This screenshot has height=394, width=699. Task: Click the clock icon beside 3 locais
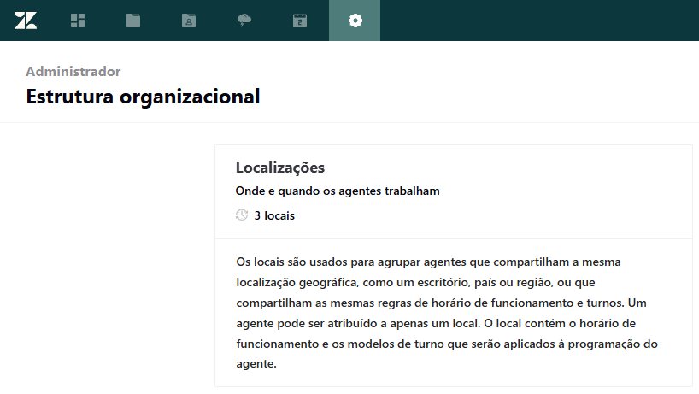tap(242, 215)
